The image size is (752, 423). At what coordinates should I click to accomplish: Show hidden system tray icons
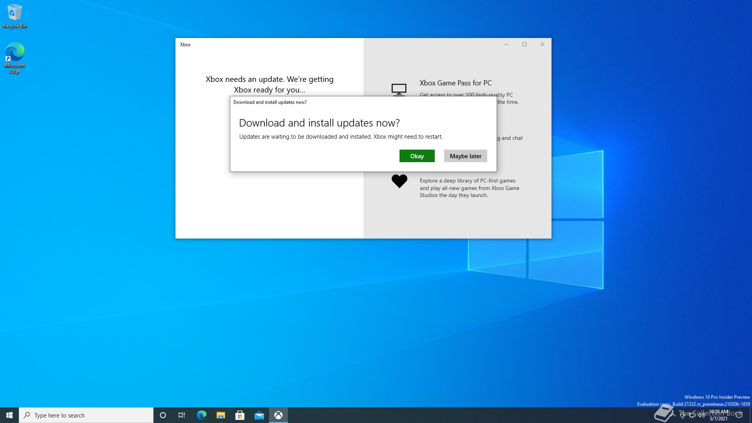click(673, 415)
